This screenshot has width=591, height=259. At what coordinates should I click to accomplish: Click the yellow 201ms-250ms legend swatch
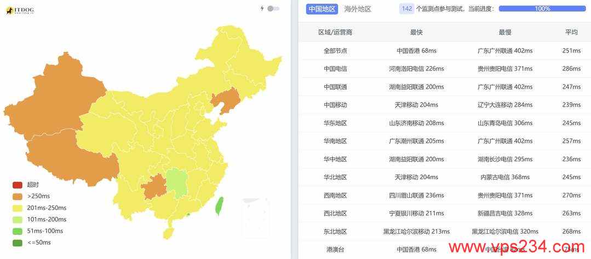coord(18,208)
